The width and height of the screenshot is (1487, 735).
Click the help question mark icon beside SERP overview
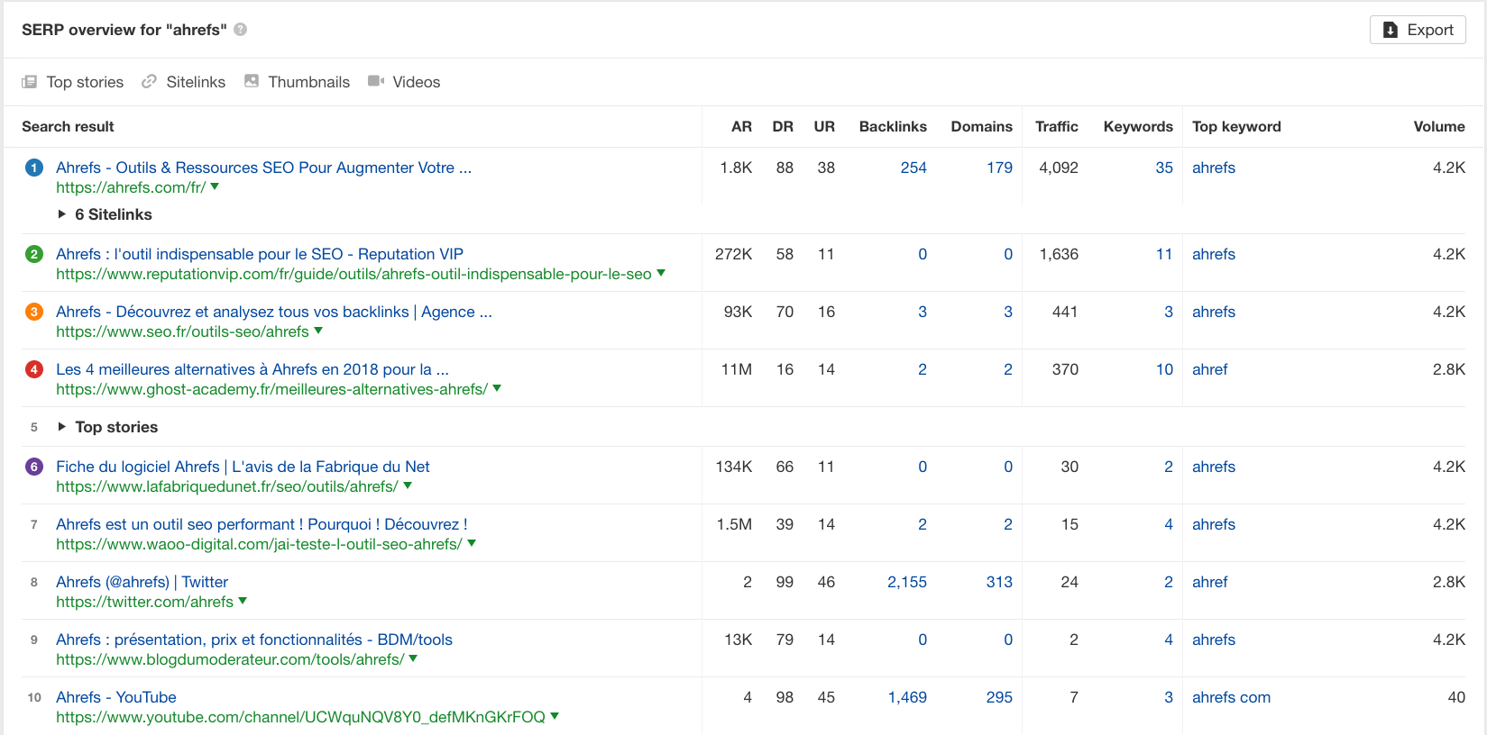coord(241,30)
